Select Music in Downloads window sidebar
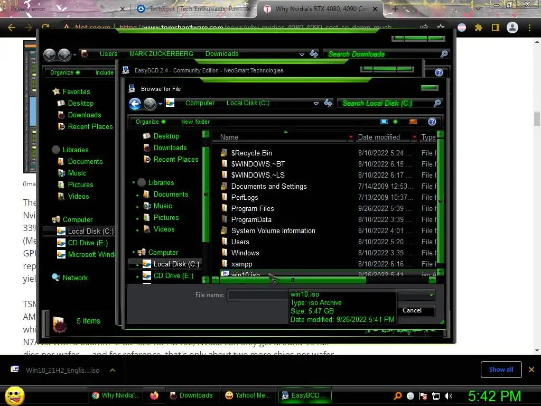Screen dimensions: 541x406 click(72, 173)
